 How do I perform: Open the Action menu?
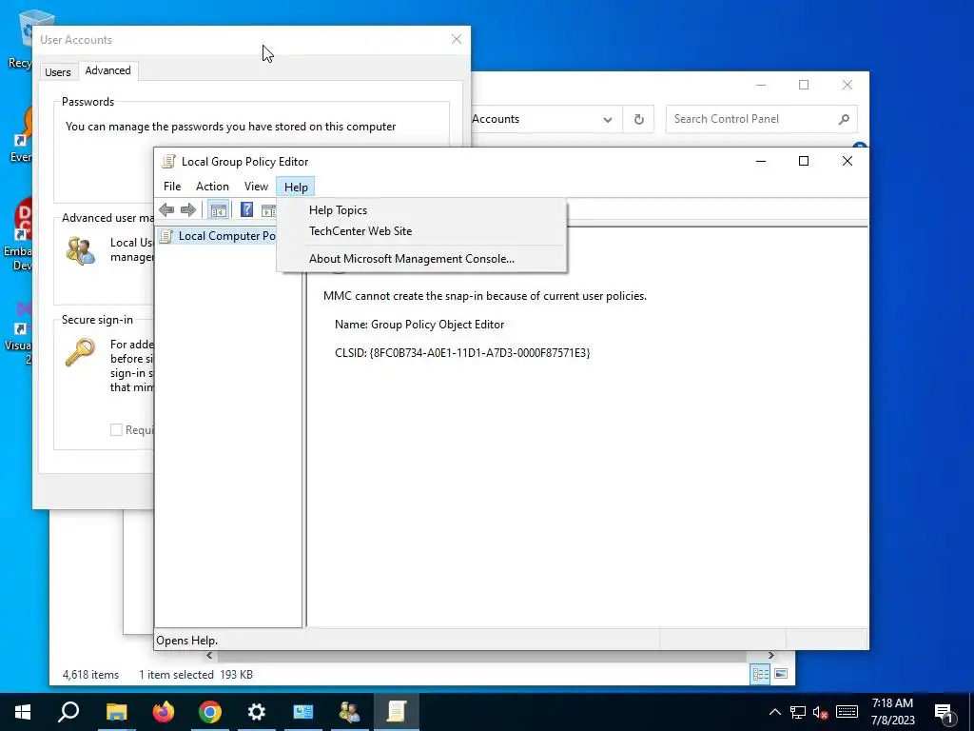(212, 187)
